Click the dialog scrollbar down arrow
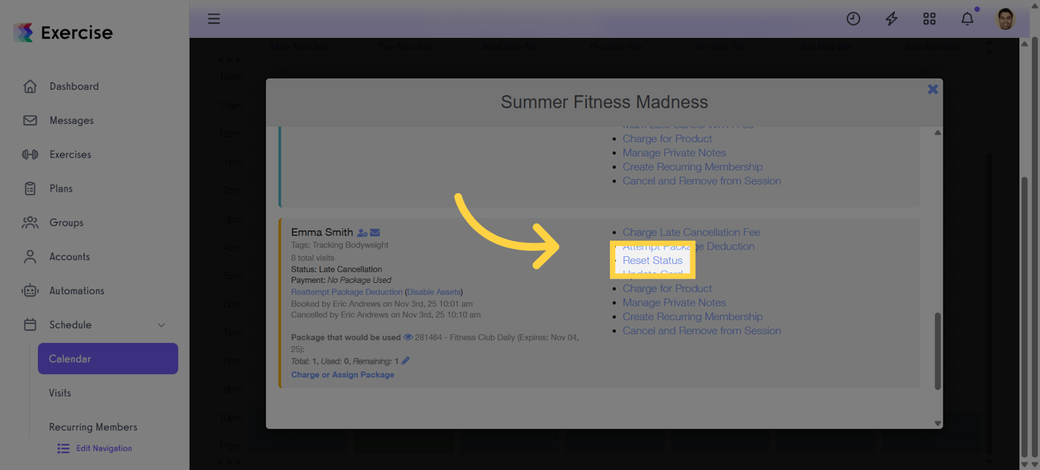 coord(937,424)
